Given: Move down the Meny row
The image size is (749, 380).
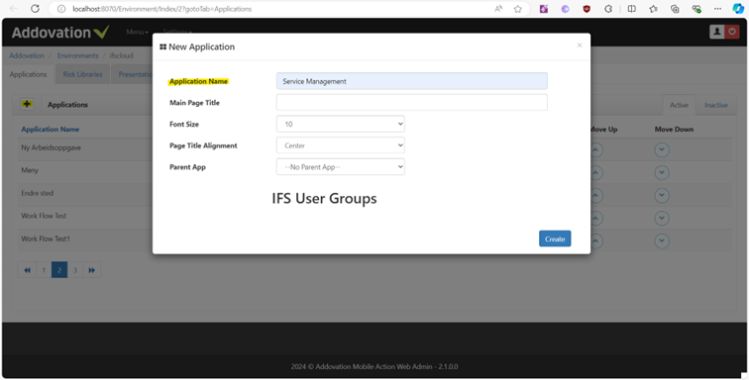Looking at the screenshot, I should click(662, 172).
